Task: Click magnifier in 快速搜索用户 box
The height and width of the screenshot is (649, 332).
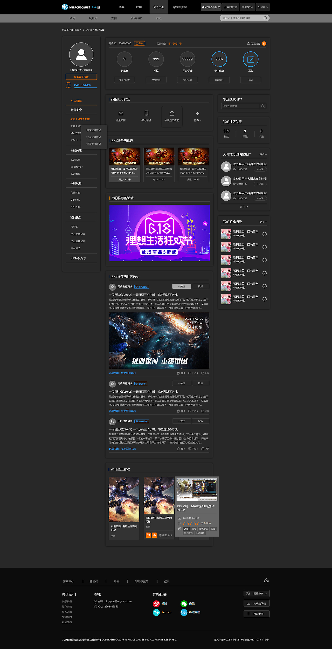Action: 263,106
